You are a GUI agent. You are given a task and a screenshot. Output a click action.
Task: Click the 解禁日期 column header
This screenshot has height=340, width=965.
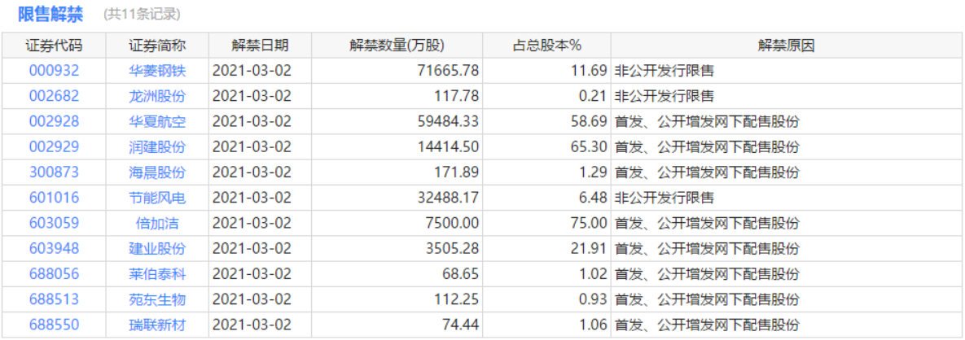click(260, 46)
